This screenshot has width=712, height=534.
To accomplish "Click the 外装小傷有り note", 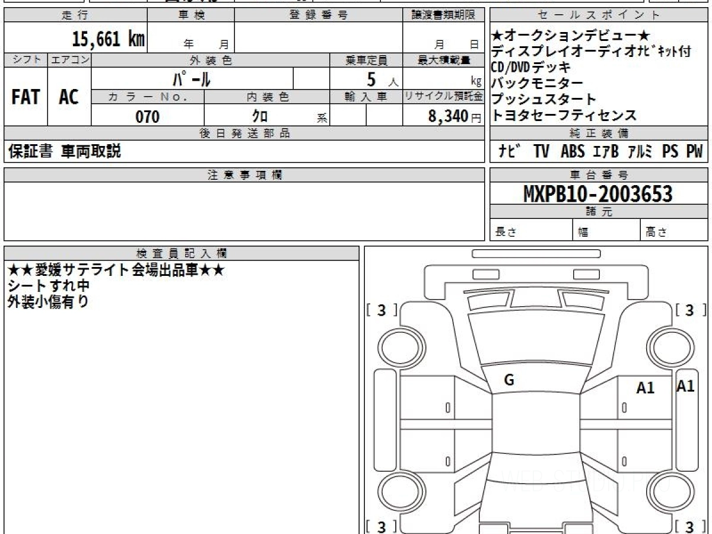I will 47,301.
